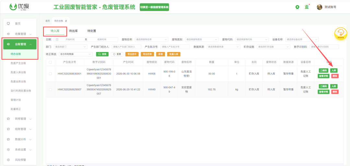Click the 收集管理 sidebar icon
Viewport: 350px width, 166px height.
click(x=8, y=34)
